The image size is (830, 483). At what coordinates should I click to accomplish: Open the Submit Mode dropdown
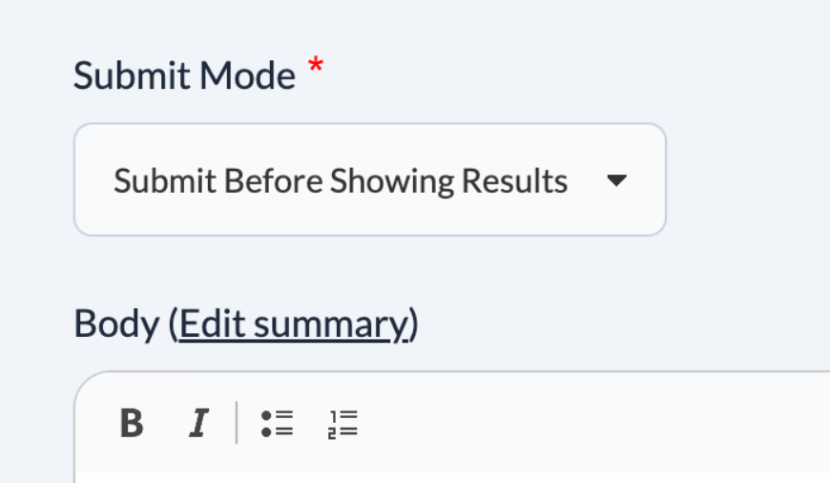tap(369, 179)
